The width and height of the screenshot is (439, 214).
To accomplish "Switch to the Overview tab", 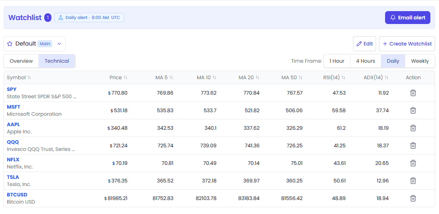I will pyautogui.click(x=21, y=61).
